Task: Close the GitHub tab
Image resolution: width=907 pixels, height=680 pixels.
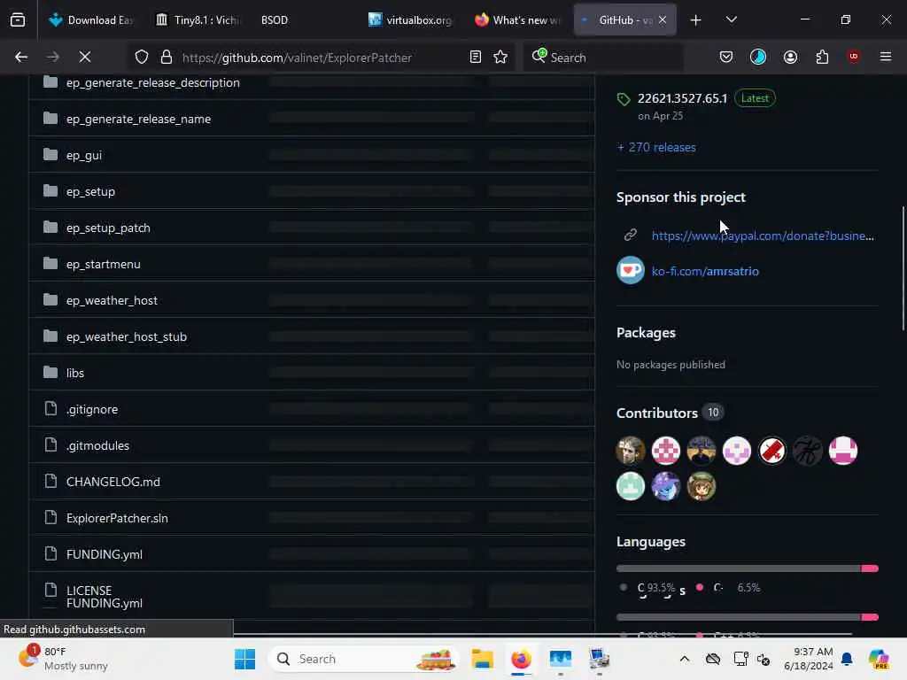Action: [663, 20]
